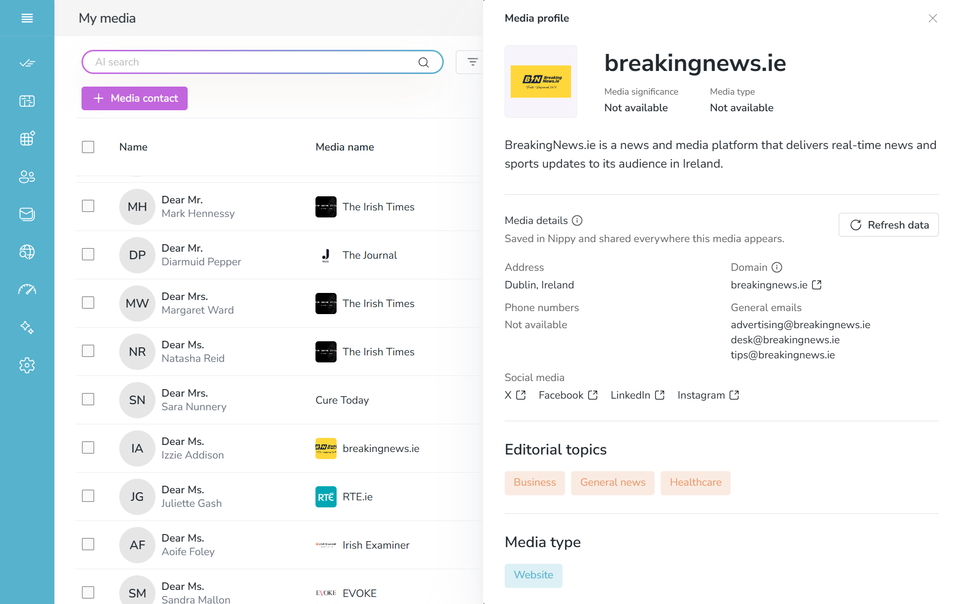Click the name Izzie Addison

(193, 455)
